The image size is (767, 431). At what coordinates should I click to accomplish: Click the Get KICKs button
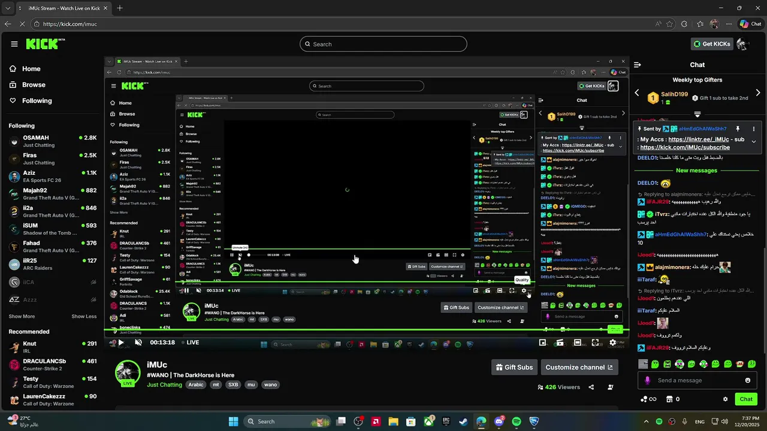712,44
